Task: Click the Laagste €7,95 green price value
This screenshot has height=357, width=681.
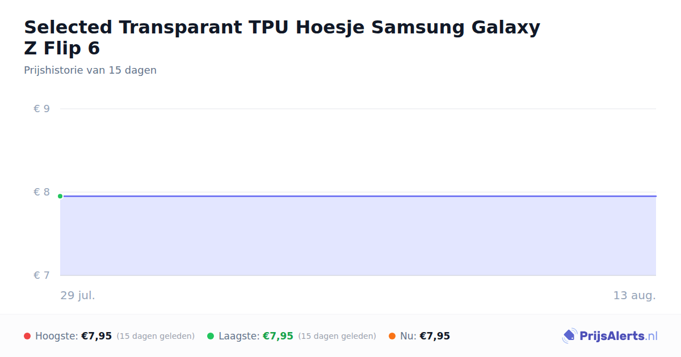Action: (278, 336)
